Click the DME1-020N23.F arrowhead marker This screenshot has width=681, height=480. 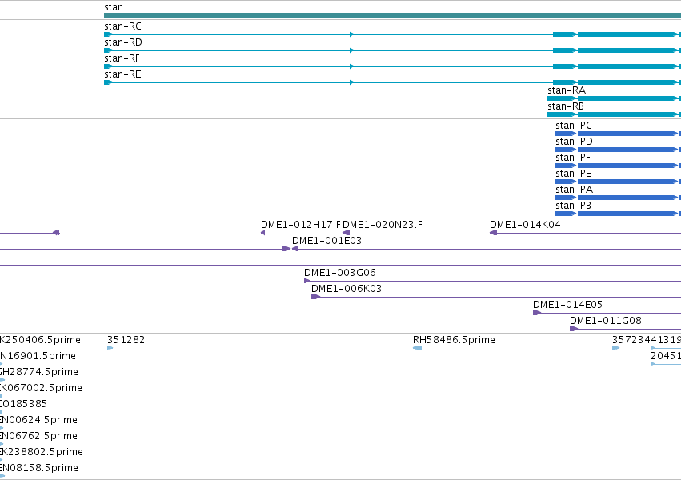coord(347,233)
